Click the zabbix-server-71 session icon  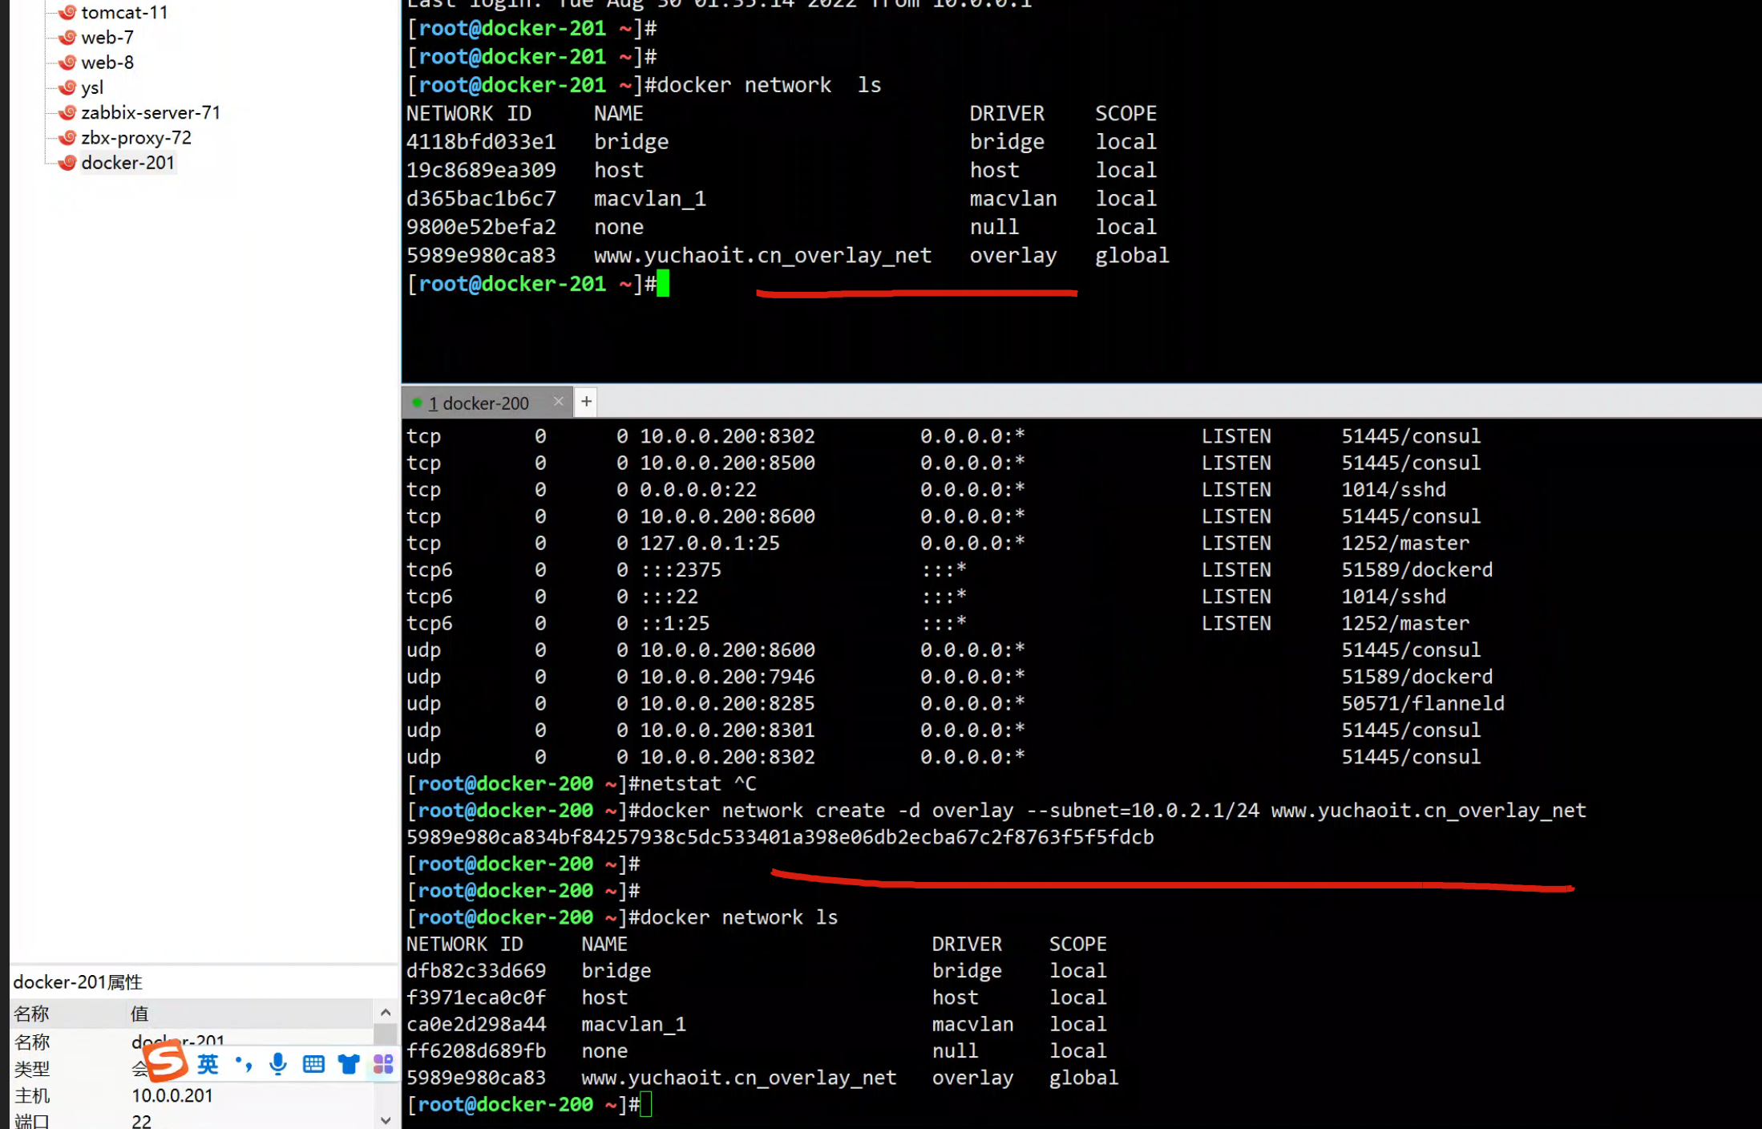click(68, 112)
